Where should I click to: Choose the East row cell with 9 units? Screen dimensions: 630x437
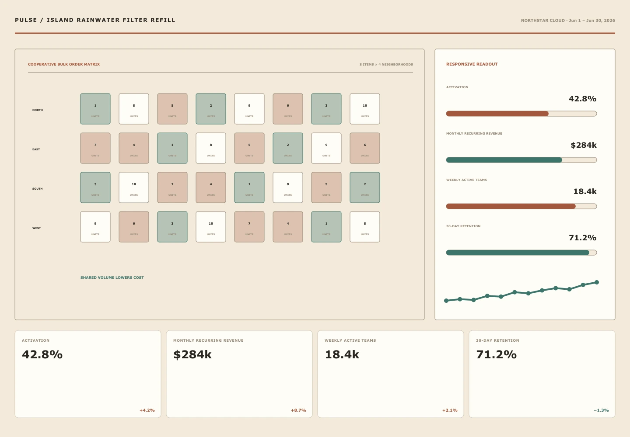click(326, 148)
